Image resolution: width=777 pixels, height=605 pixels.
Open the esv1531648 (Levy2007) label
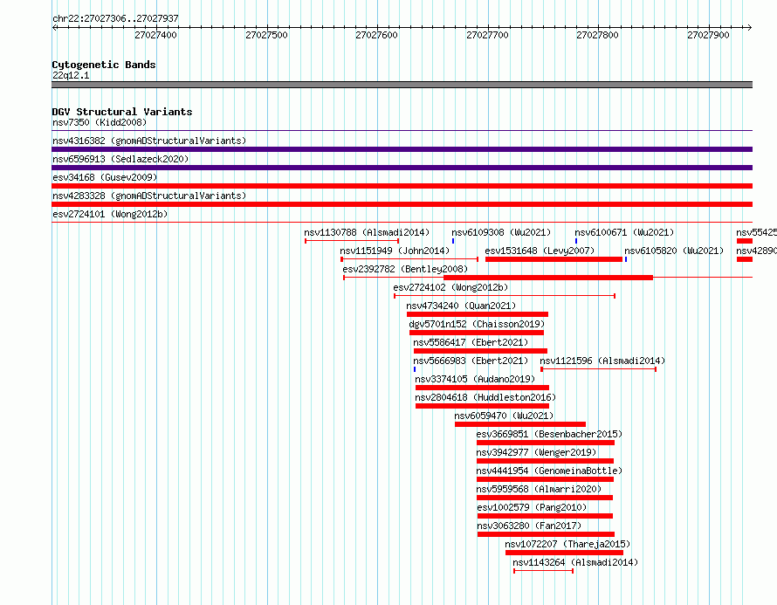point(540,251)
